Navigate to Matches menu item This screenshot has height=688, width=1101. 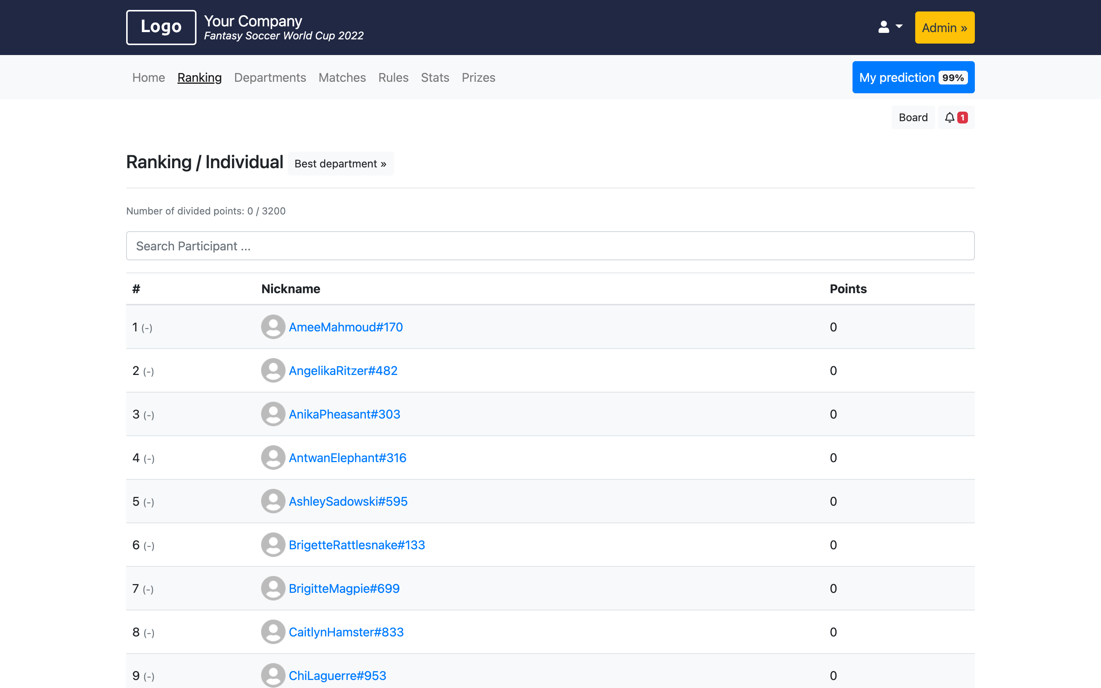pyautogui.click(x=342, y=77)
